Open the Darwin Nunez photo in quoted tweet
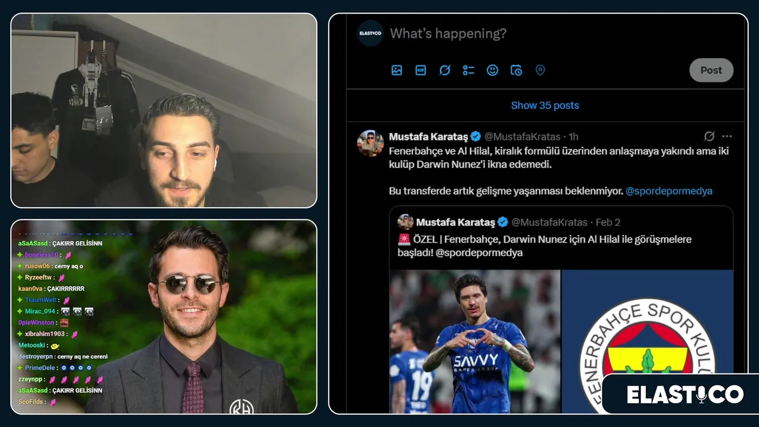The image size is (759, 427). 475,342
